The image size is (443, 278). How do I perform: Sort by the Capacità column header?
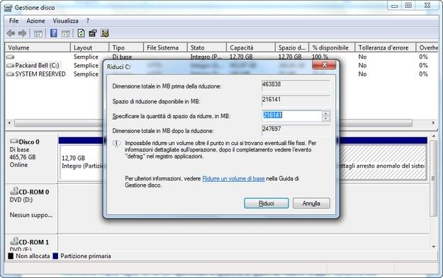[x=251, y=47]
